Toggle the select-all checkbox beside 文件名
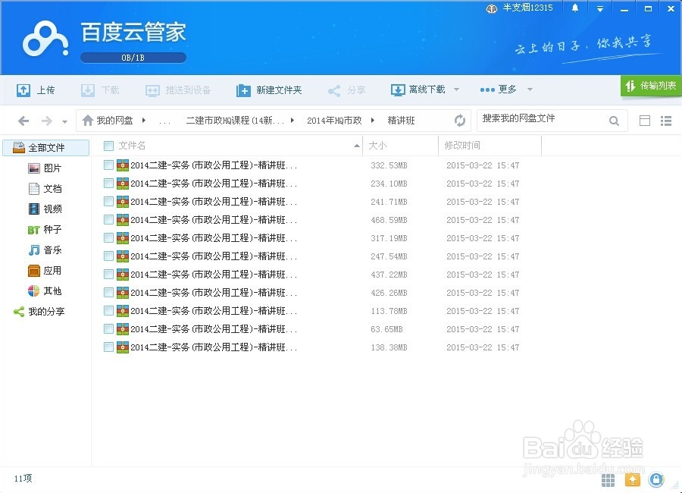Screen dimensions: 682x493 [108, 146]
